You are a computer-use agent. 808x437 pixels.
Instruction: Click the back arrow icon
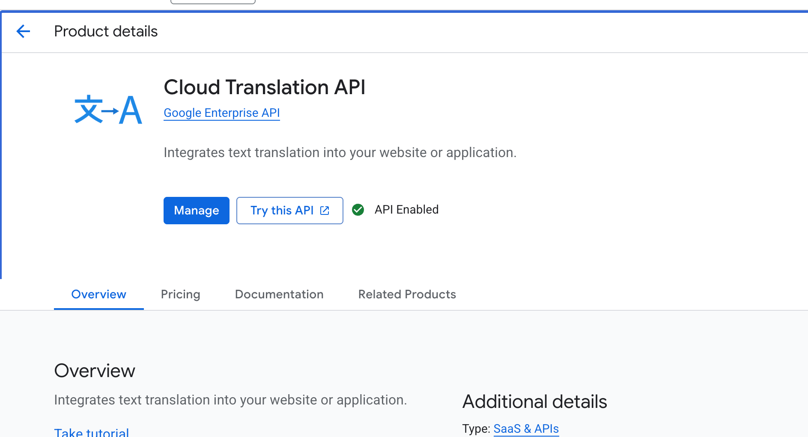[x=23, y=31]
